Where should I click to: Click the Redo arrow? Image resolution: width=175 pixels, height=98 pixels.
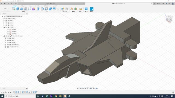click(x=15, y=4)
